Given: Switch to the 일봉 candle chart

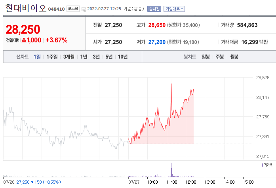Looking at the screenshot, I should pyautogui.click(x=206, y=57).
